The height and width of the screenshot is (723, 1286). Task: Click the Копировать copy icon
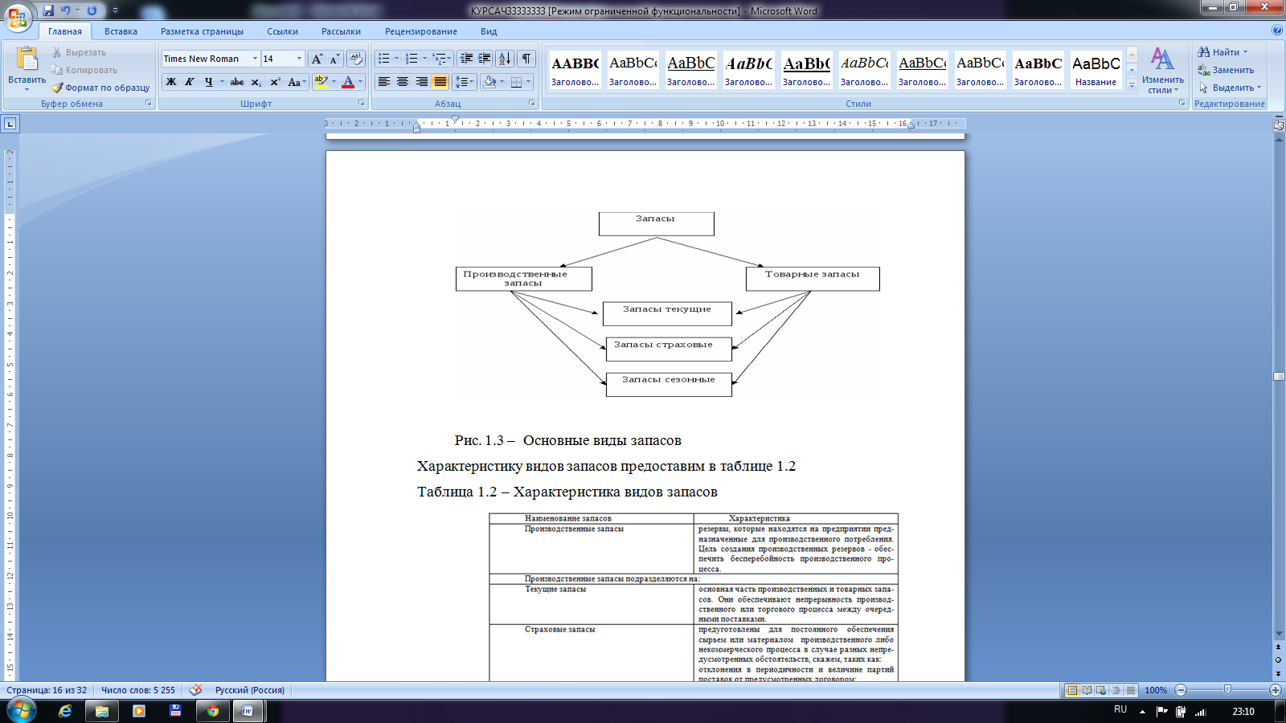pyautogui.click(x=57, y=70)
